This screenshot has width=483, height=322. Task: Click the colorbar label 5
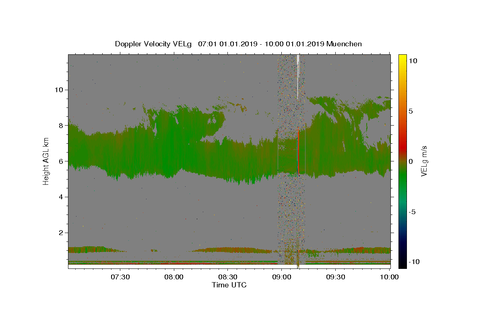coord(411,111)
